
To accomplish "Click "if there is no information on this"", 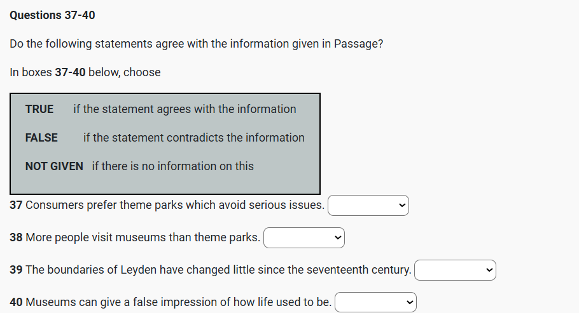I will pos(172,166).
